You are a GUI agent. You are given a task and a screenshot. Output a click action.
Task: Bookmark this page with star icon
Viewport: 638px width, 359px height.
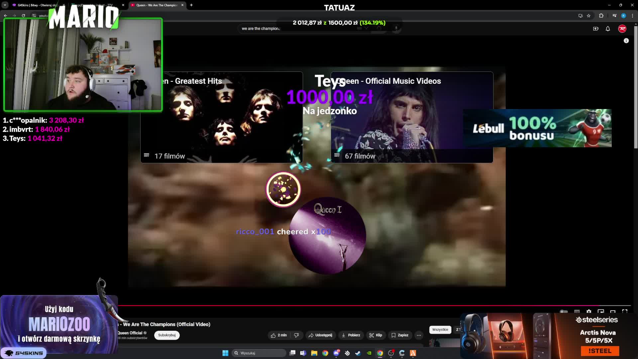[589, 16]
